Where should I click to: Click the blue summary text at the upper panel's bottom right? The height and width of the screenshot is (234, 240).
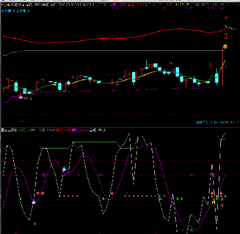(217, 123)
